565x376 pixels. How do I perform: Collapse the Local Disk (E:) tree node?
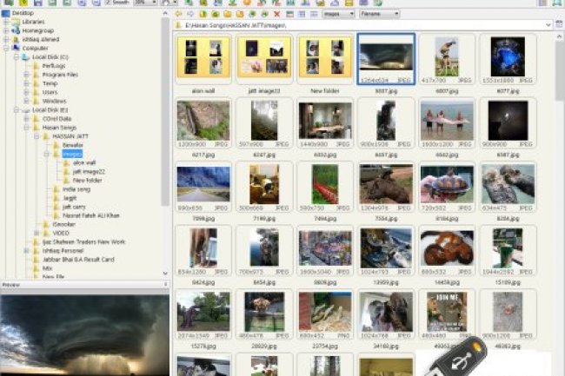tap(16, 110)
